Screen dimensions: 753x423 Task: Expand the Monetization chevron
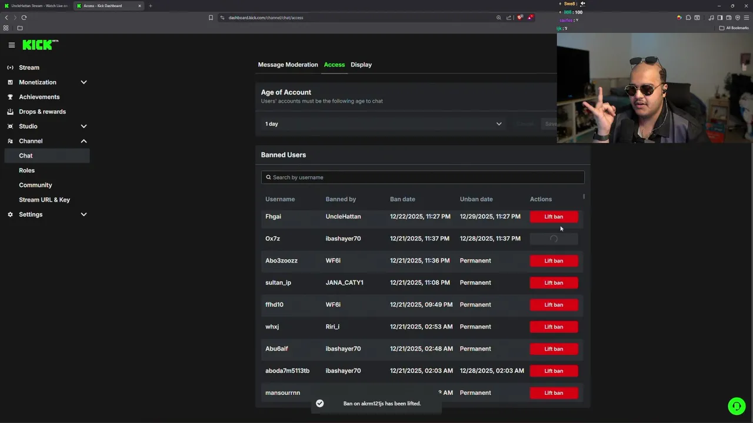(84, 82)
